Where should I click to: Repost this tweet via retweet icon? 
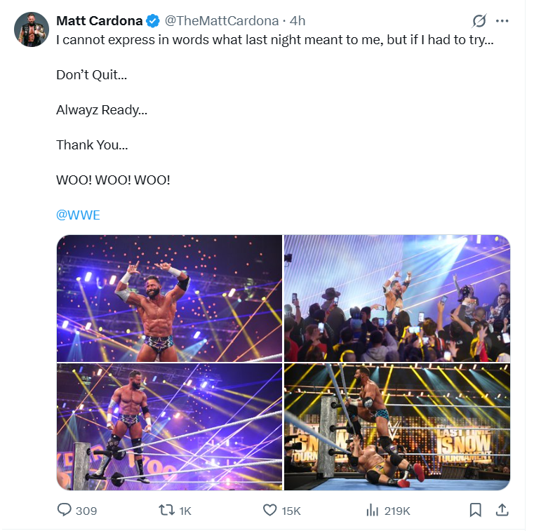click(167, 510)
